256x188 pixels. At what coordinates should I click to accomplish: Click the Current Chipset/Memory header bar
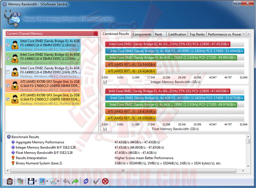(52, 34)
